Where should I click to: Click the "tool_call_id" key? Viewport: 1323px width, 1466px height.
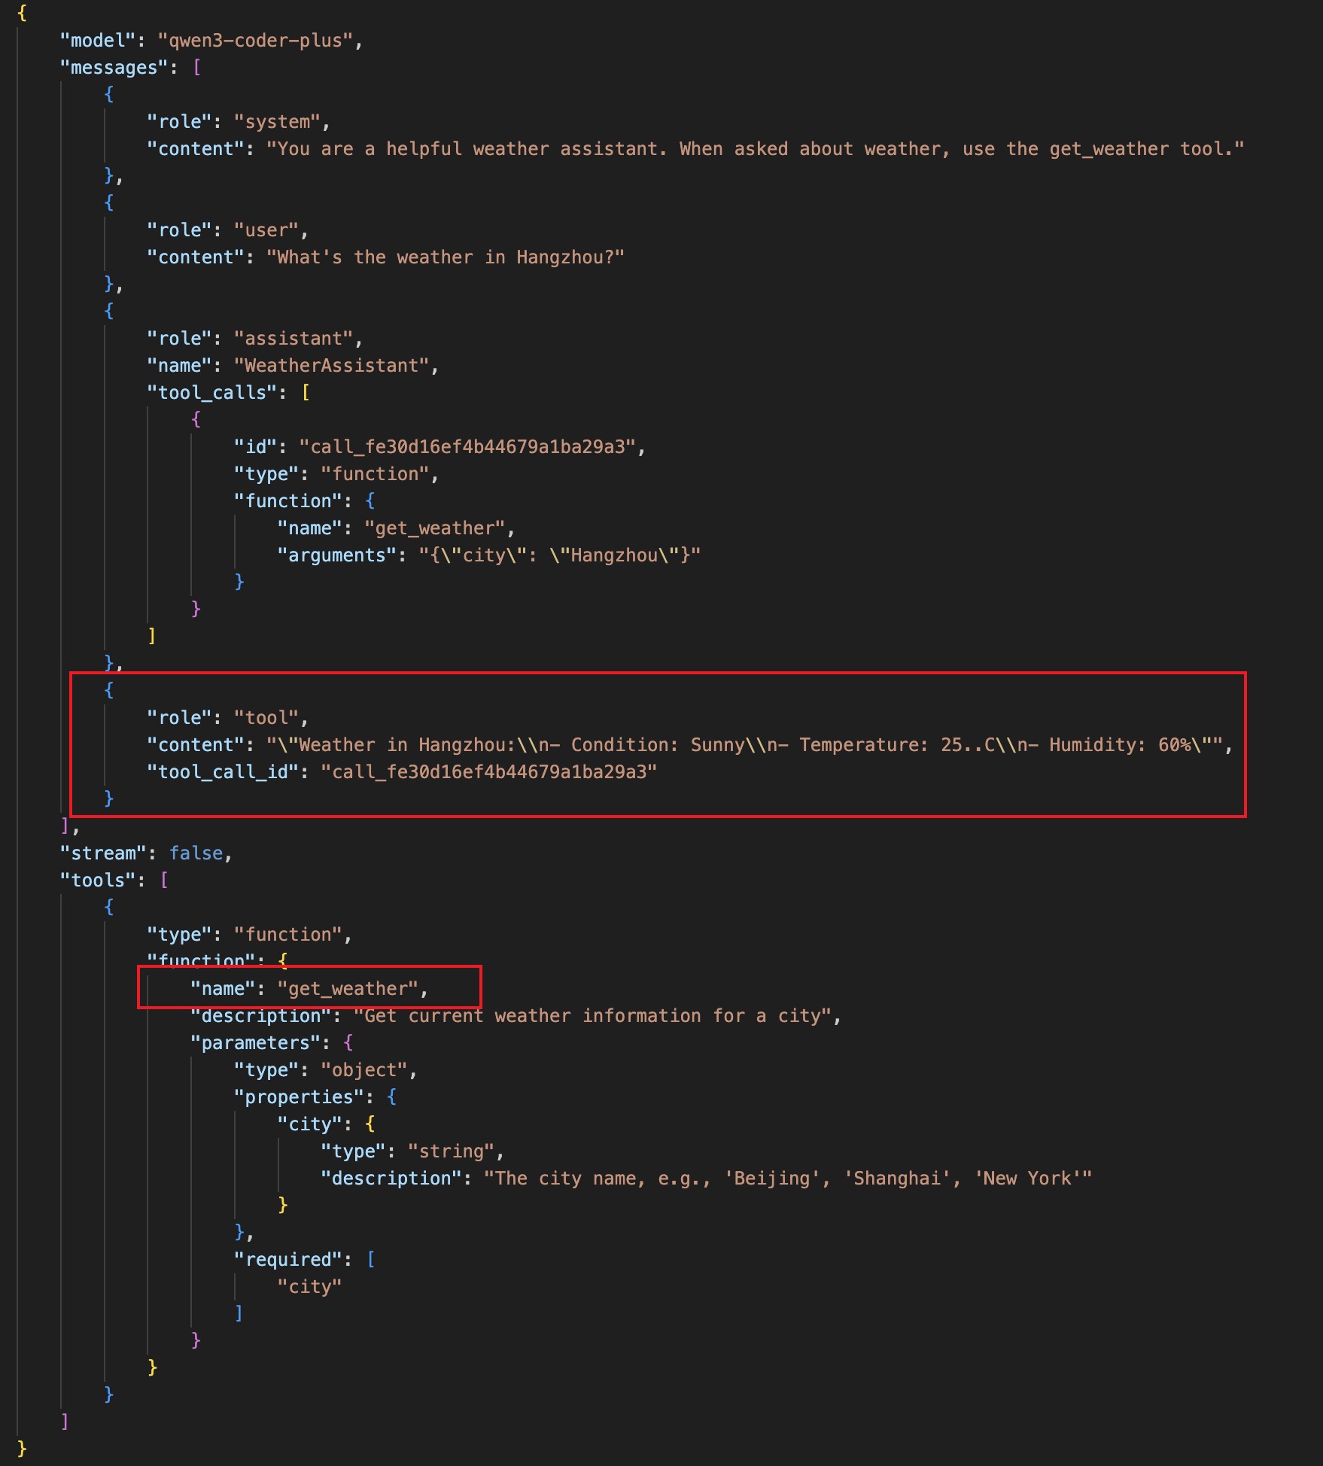click(x=222, y=772)
